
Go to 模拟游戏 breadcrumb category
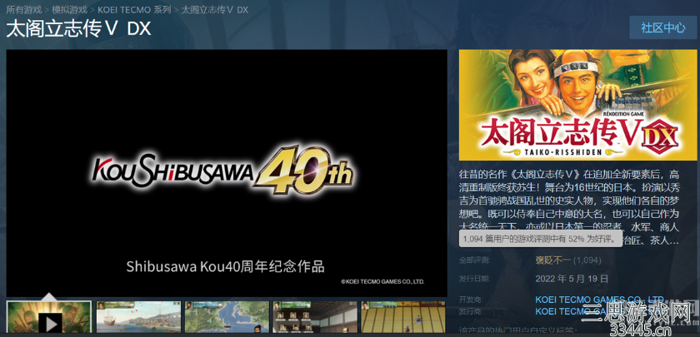70,9
